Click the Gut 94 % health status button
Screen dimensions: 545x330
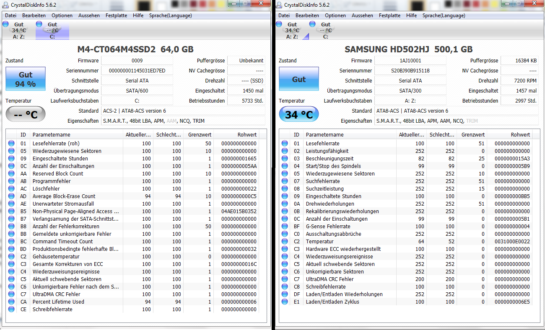coord(26,79)
